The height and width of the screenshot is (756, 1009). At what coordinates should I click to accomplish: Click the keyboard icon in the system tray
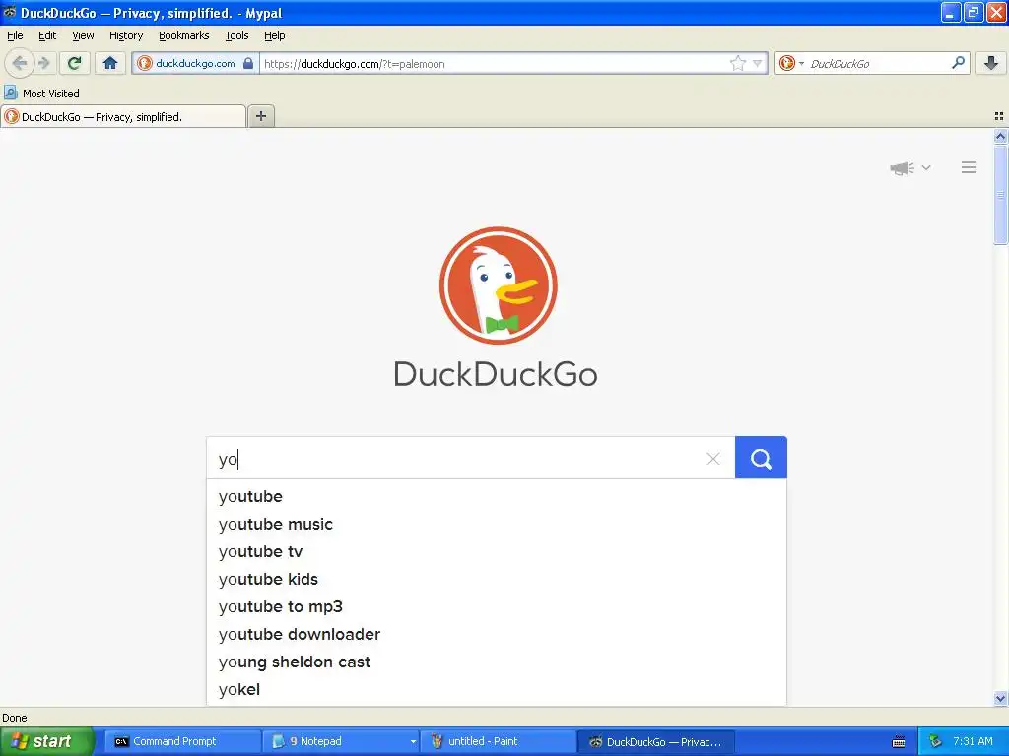899,742
